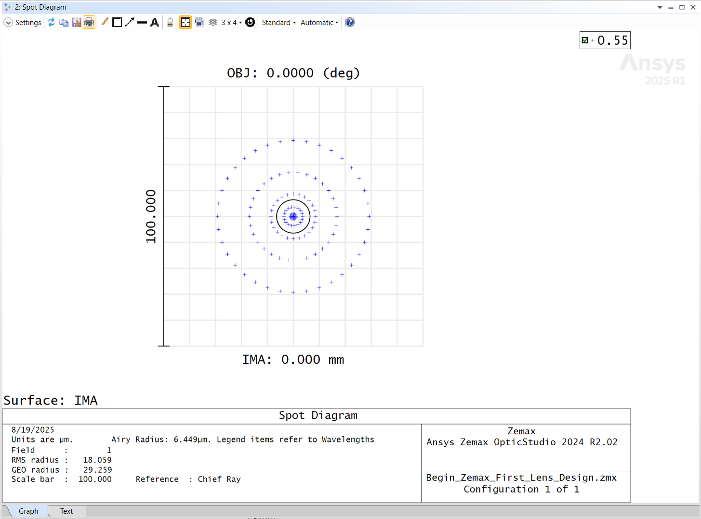
Task: Select the rectangle drawing tool
Action: point(117,23)
